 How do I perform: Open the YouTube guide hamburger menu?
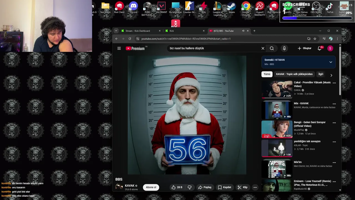[119, 48]
